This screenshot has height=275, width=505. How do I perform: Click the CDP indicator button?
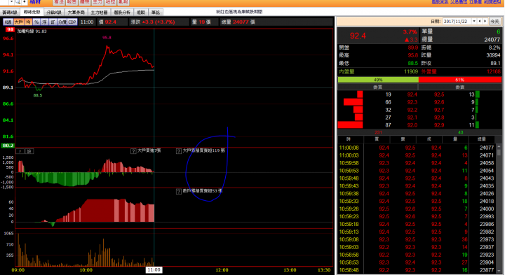point(72,22)
